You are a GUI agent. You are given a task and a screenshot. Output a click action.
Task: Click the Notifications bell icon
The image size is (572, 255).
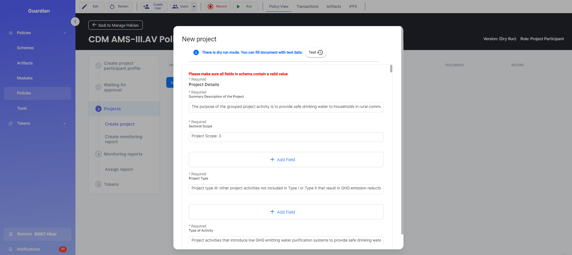click(x=11, y=249)
